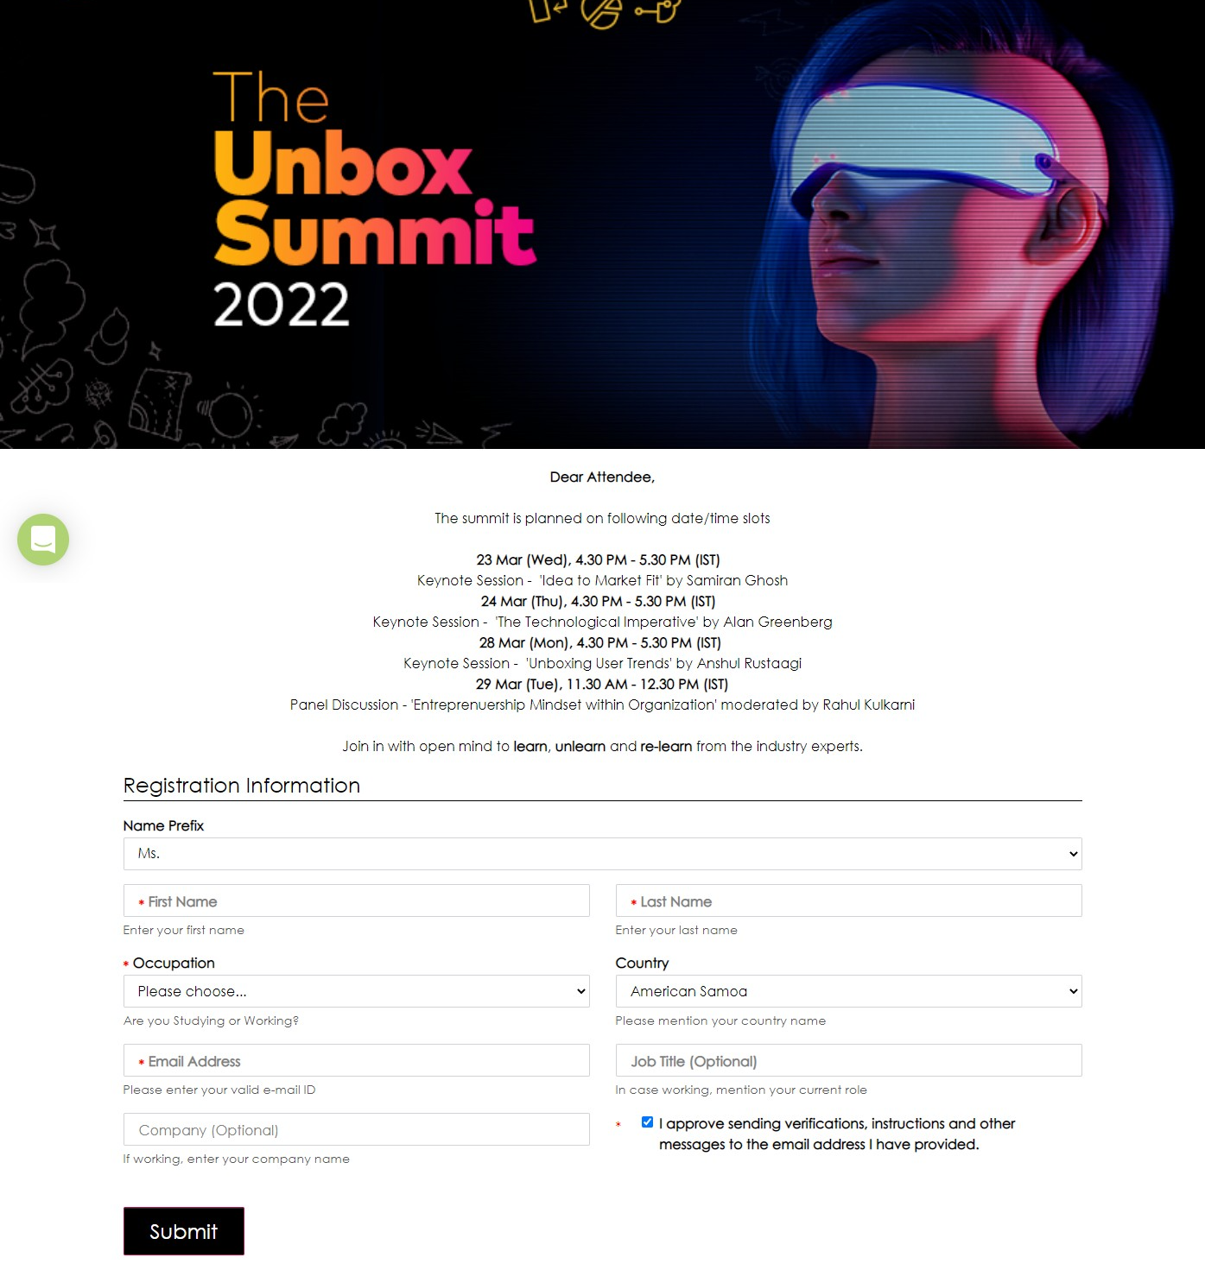
Task: Open the Country dropdown showing American Samoa
Action: point(849,991)
